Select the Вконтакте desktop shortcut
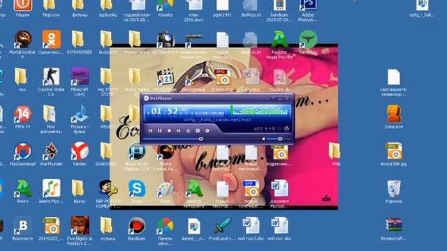This screenshot has height=251, width=447. (22, 229)
